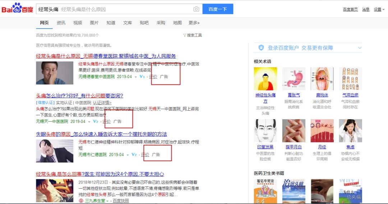
Task: Expand dropdown arrow beside 无锡市仁德医院 2019-04
Action: [x=128, y=155]
